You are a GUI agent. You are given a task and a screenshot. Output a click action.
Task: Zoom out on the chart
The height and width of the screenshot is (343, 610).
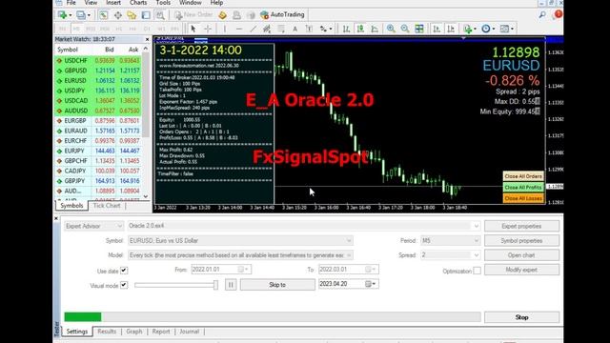[x=405, y=29]
